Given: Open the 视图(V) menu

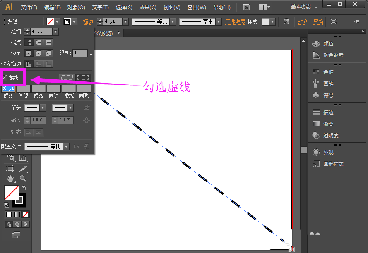Looking at the screenshot, I should [x=172, y=7].
